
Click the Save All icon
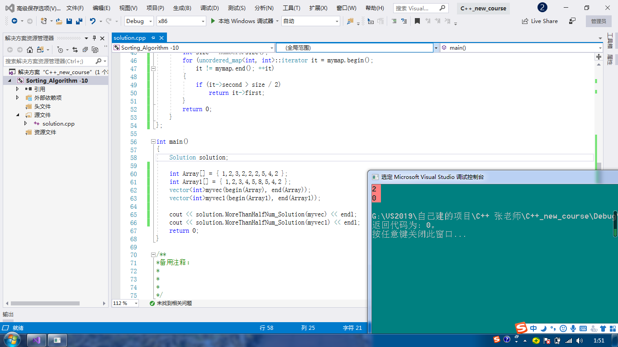tap(79, 21)
